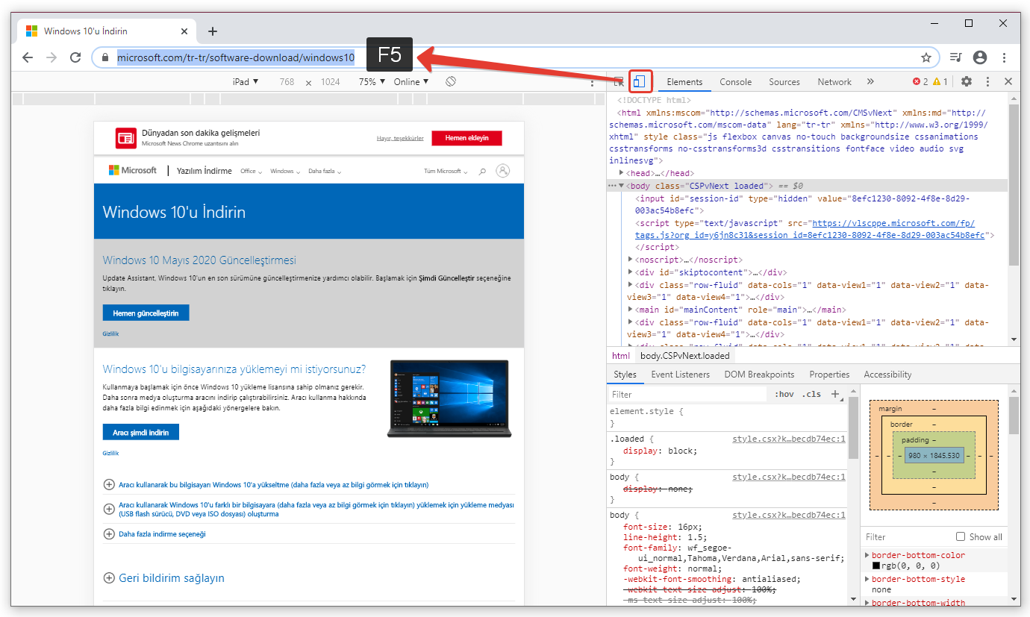Click the Aracı şimdi indirin button

pyautogui.click(x=140, y=433)
